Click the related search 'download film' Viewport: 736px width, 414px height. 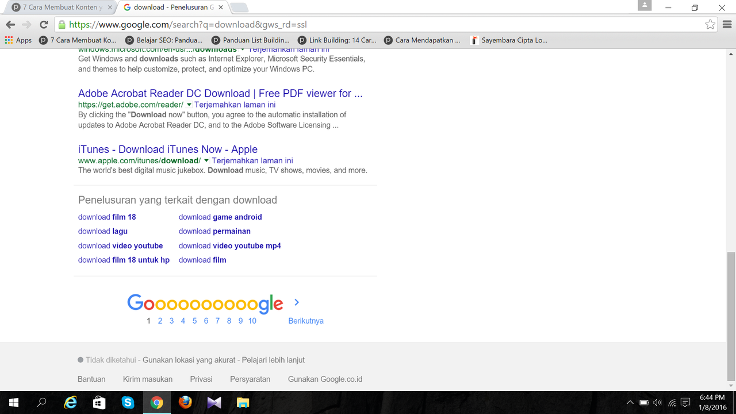pos(202,260)
